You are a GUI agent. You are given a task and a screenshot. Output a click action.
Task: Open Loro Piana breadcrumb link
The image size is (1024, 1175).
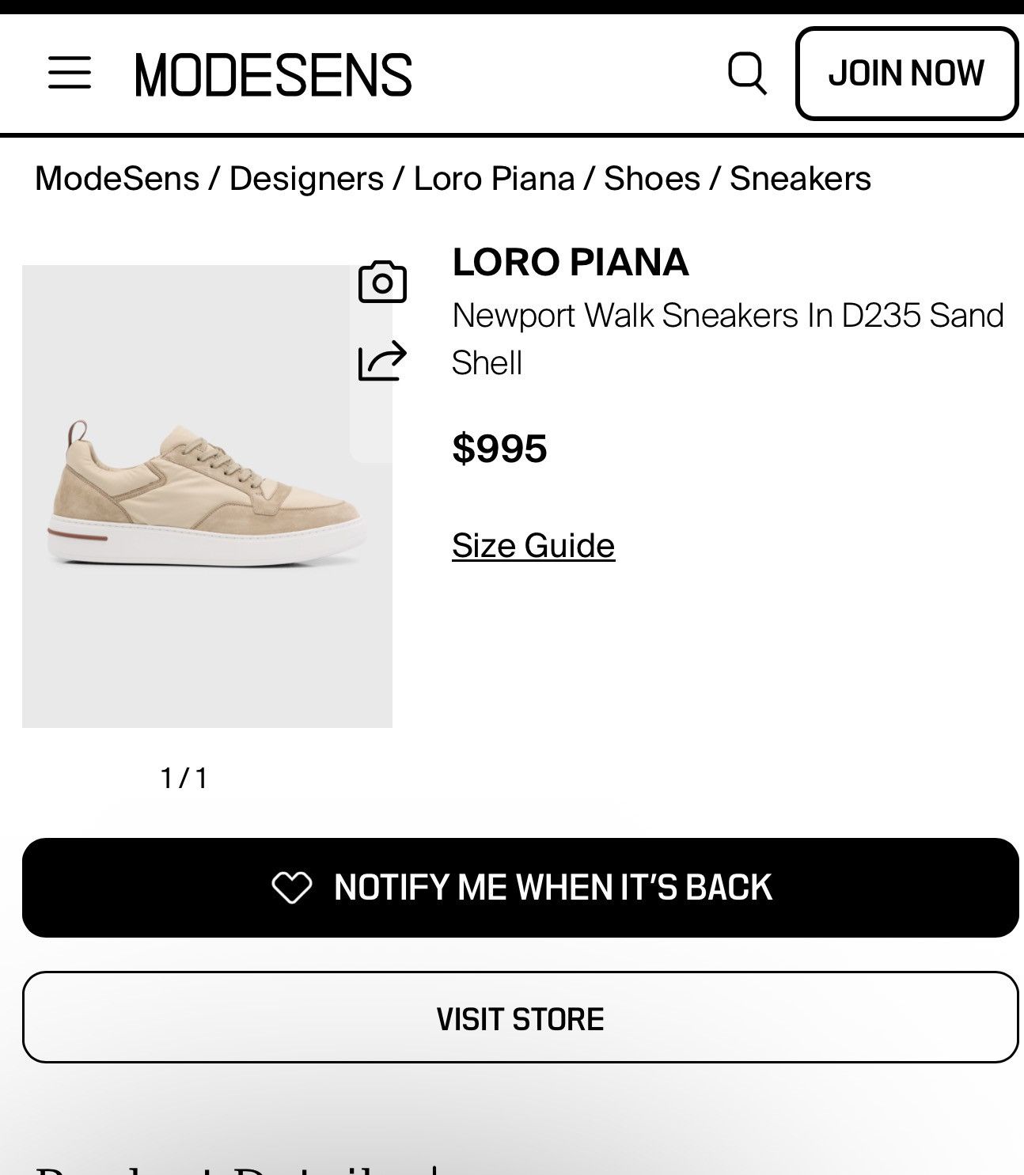494,178
